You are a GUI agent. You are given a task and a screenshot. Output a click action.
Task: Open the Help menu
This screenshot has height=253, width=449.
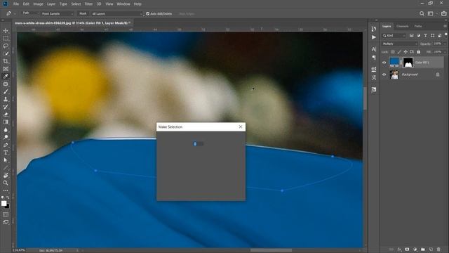[138, 4]
